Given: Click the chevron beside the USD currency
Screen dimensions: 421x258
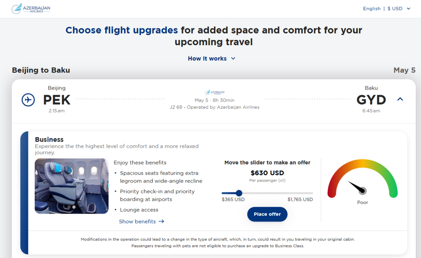Looking at the screenshot, I should point(408,9).
